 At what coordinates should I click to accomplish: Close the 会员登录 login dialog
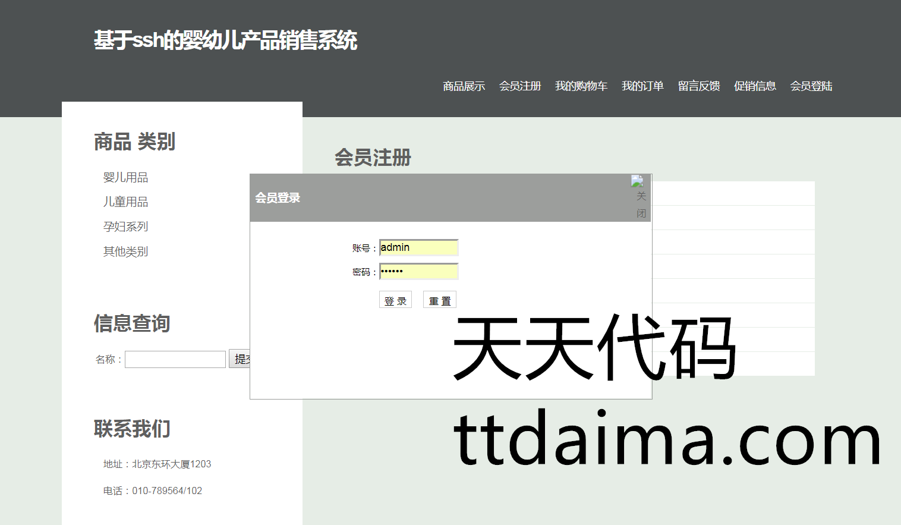pyautogui.click(x=639, y=197)
